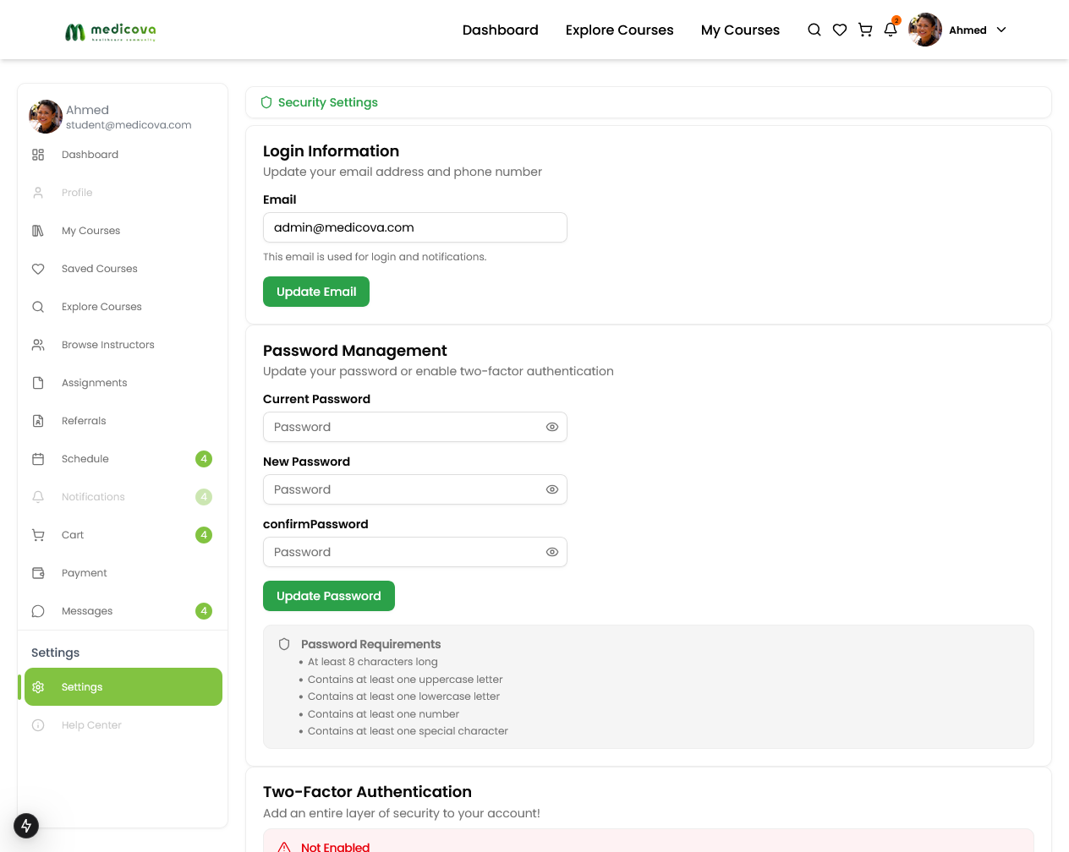Focus the Current Password input
1069x852 pixels.
point(415,427)
